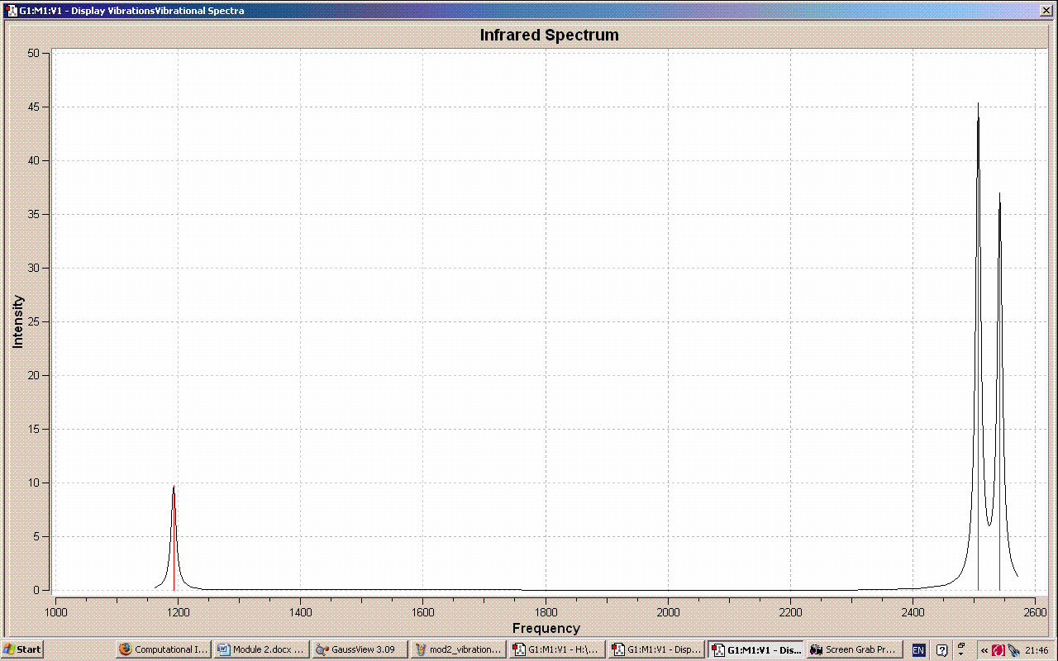Switch to the Firefox Computational window

point(163,649)
